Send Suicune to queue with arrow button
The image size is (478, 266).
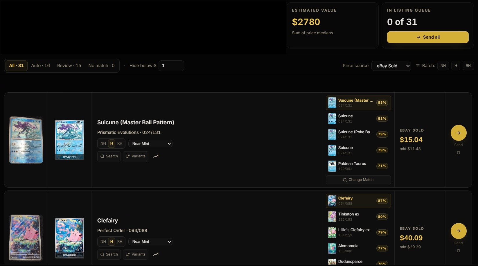458,133
